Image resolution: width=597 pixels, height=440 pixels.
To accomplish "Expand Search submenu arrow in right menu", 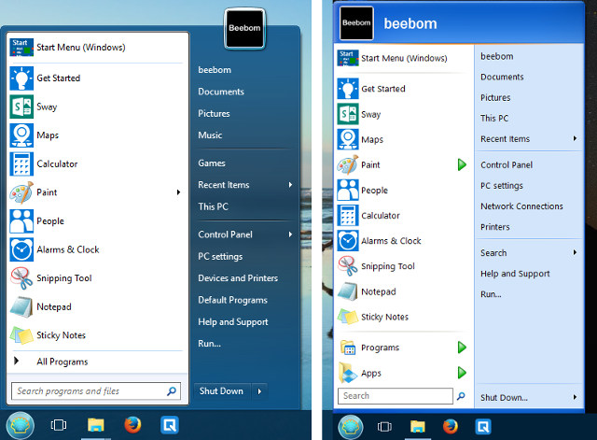I will click(x=575, y=252).
